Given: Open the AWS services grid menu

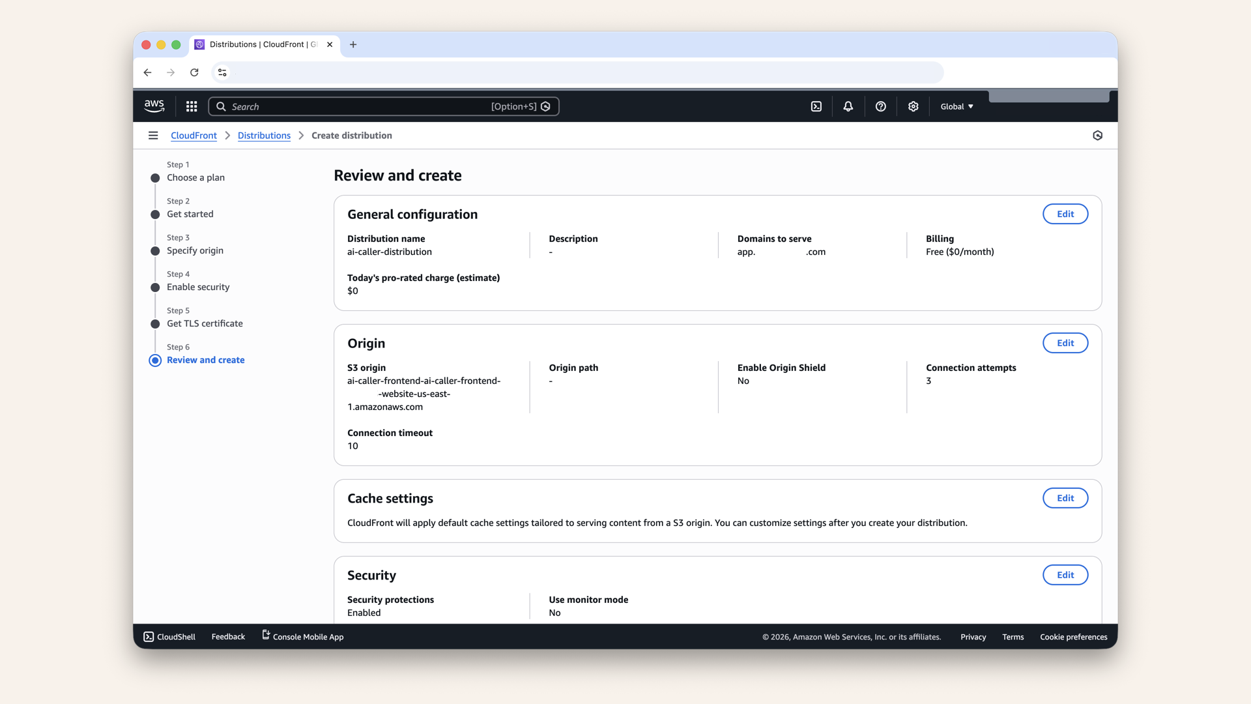Looking at the screenshot, I should [x=192, y=106].
